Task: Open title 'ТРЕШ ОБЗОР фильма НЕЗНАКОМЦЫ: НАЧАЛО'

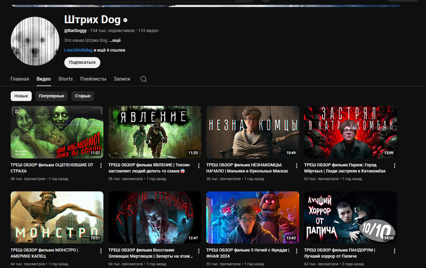Action: 247,168
